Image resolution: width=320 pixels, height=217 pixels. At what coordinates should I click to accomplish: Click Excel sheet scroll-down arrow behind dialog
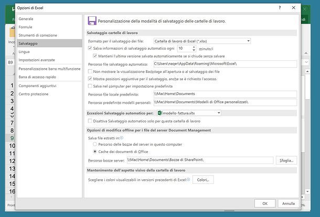pyautogui.click(x=307, y=191)
